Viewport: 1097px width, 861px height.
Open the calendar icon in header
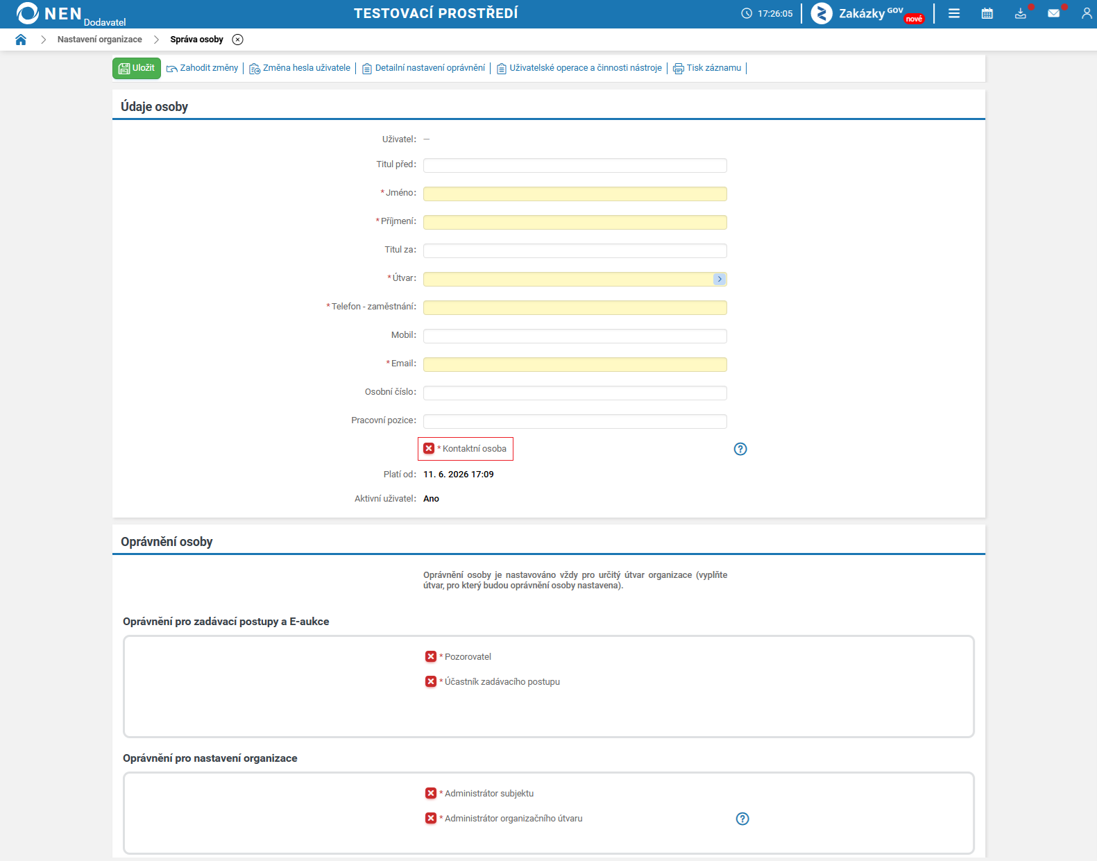987,13
